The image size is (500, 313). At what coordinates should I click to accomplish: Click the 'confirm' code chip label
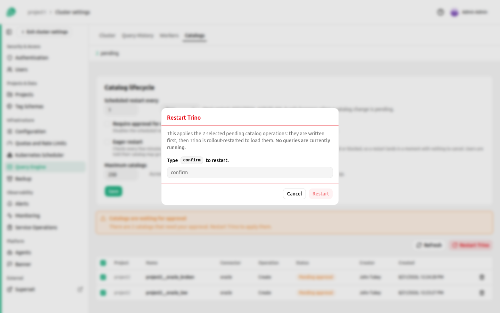coord(192,160)
